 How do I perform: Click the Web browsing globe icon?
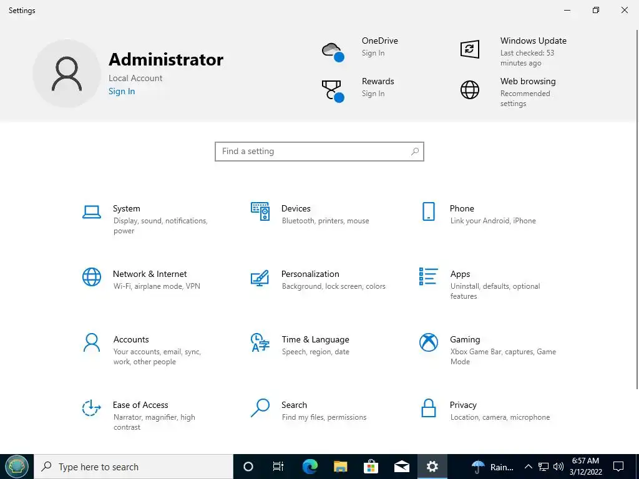tap(469, 90)
